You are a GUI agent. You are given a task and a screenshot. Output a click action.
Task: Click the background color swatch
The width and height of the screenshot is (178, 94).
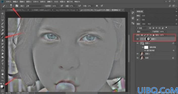[3, 88]
